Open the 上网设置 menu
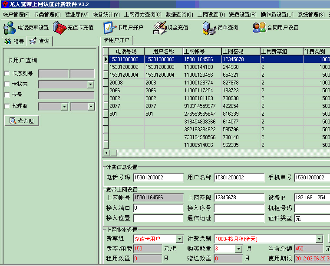Screen dimensions: 330x266 tap(211, 15)
